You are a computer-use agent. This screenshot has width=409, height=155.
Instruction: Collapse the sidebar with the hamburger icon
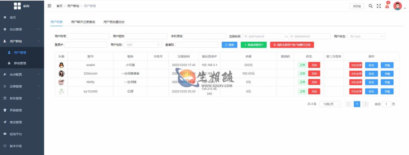(x=49, y=6)
